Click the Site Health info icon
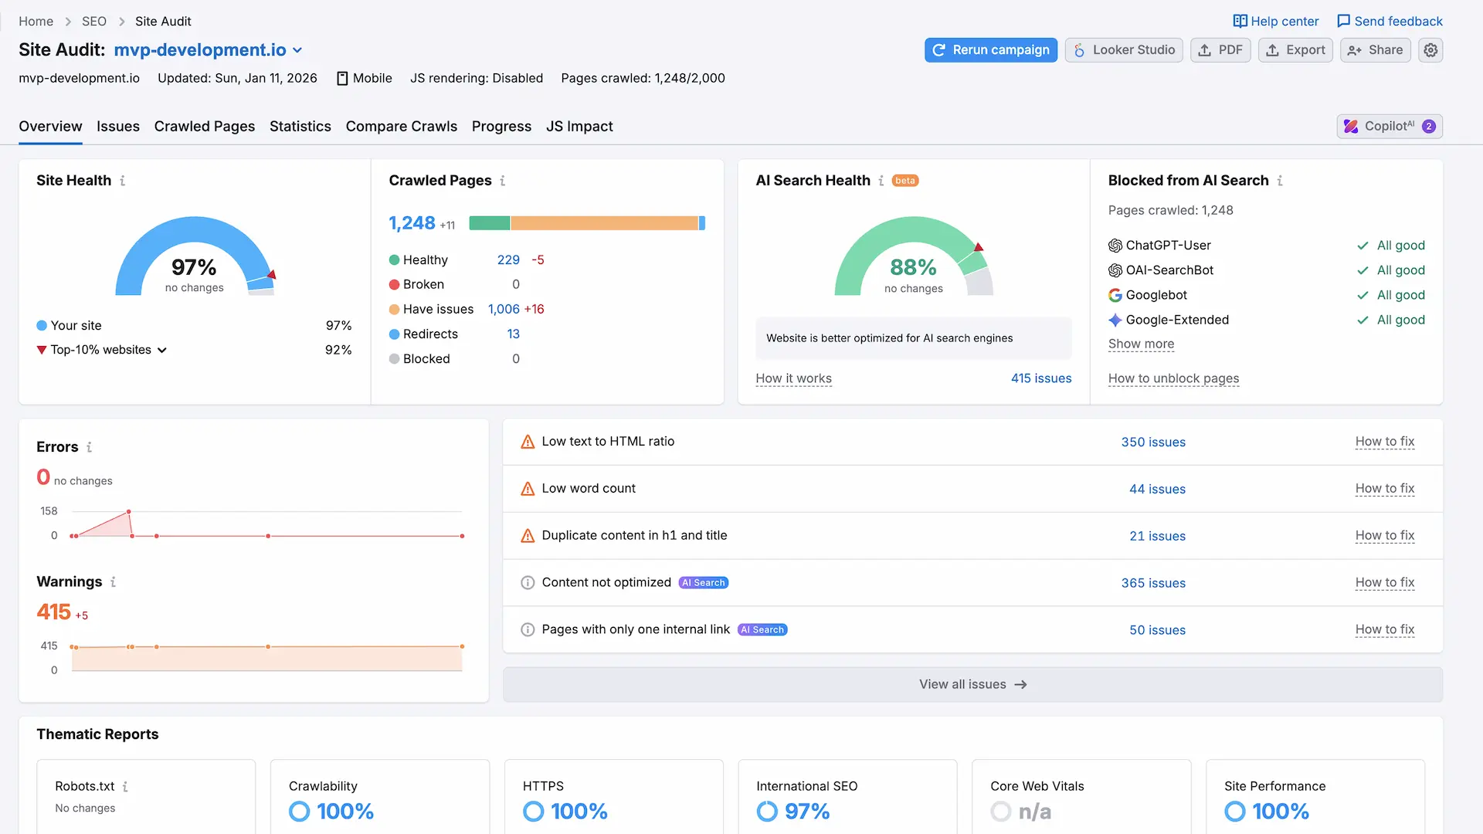 tap(122, 181)
